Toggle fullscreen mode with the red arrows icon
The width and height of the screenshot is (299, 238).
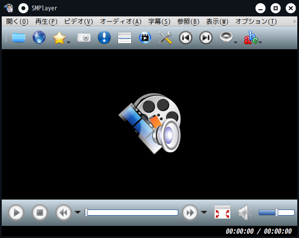pos(222,212)
